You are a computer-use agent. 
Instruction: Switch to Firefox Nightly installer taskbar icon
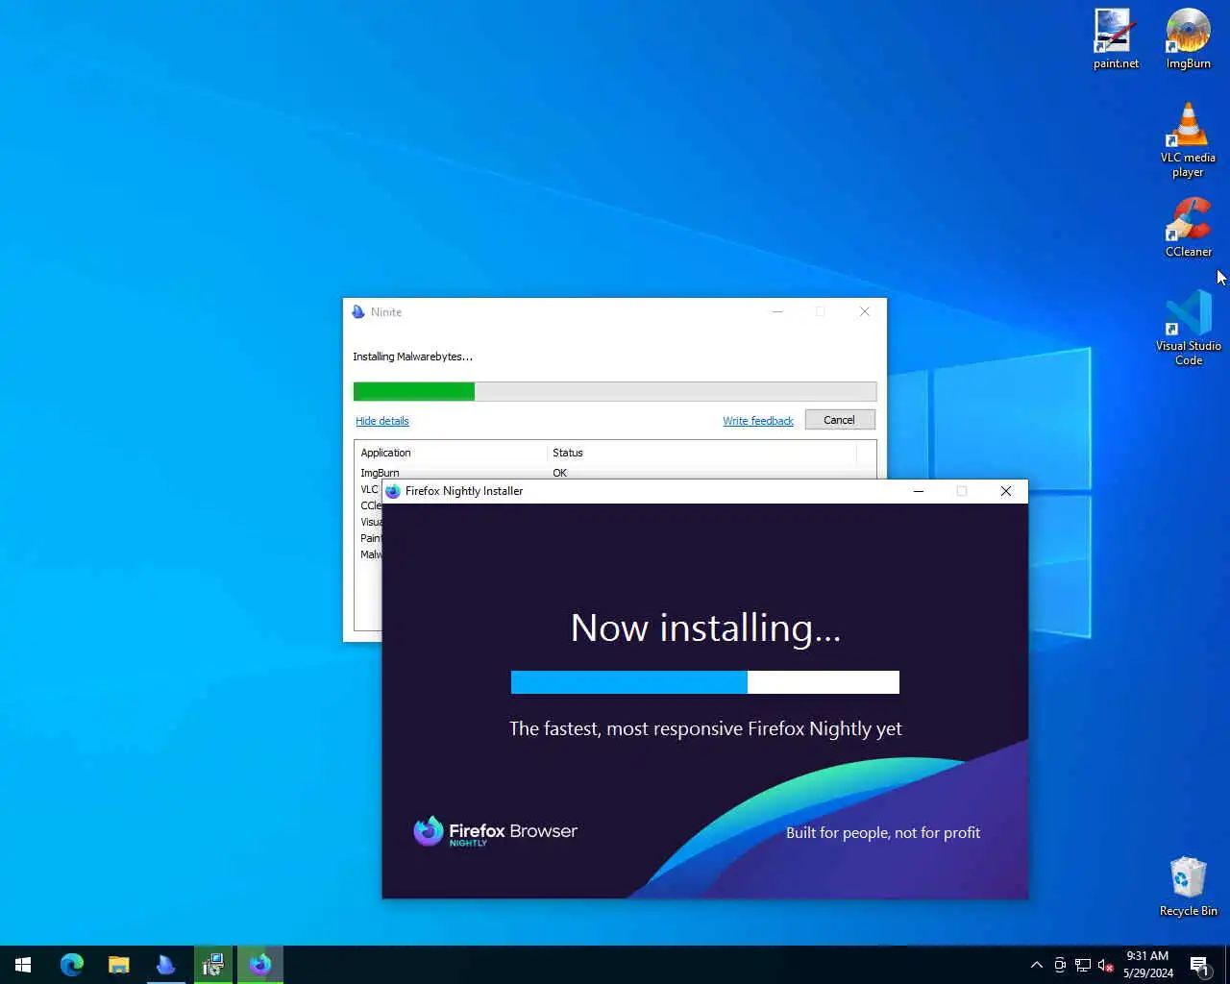coord(260,965)
